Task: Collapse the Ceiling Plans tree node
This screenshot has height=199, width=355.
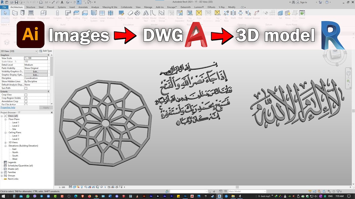Action: coord(5,132)
